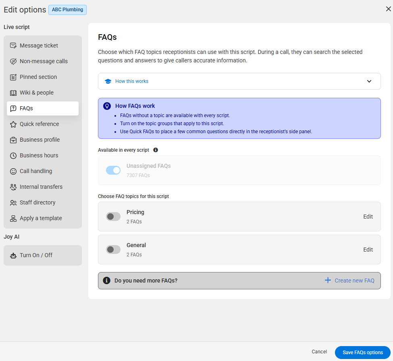Click the Pinned section list icon
The image size is (393, 361).
(x=13, y=77)
